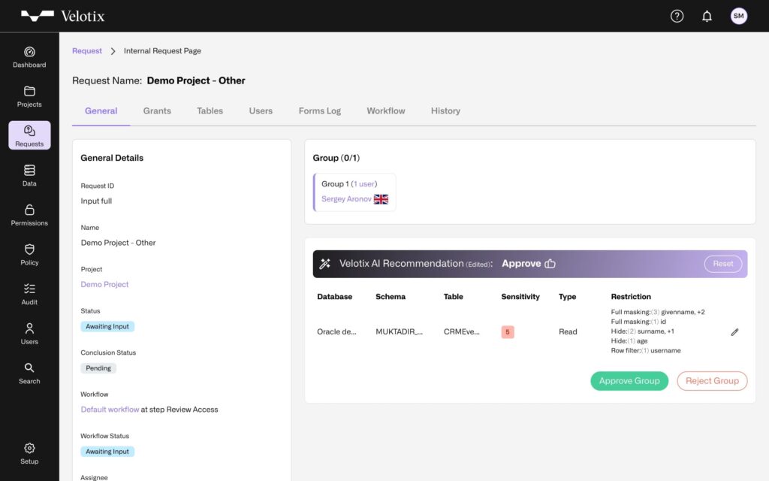Click the Input full request ID value
Viewport: 769px width, 481px height.
(x=96, y=201)
